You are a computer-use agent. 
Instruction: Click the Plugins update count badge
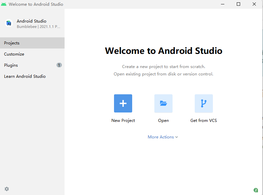pyautogui.click(x=59, y=65)
